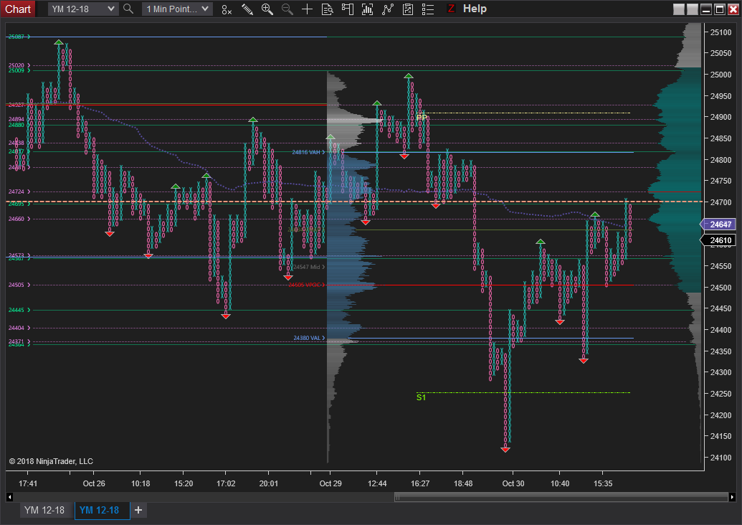Click the Help toolbar item
This screenshot has height=525, width=742.
475,9
